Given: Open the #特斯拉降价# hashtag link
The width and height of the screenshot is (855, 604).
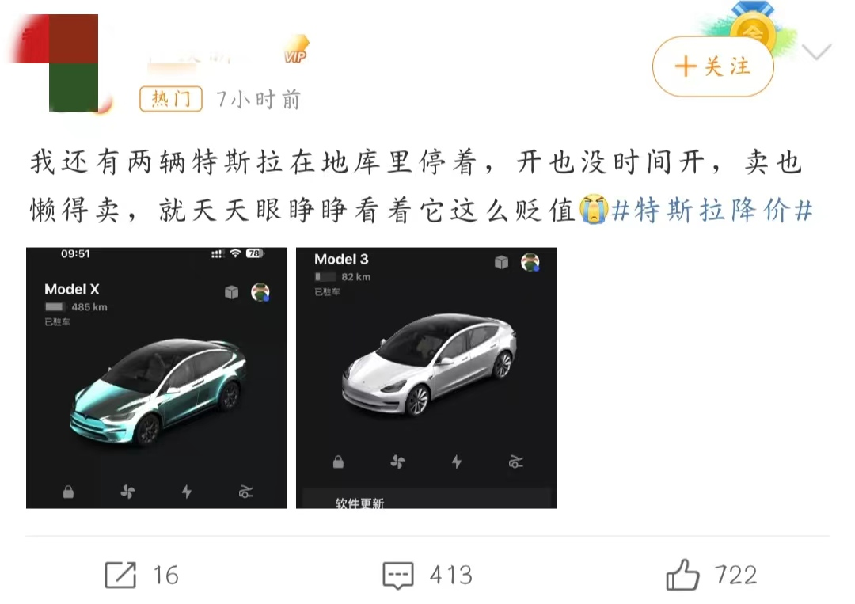Looking at the screenshot, I should [712, 211].
